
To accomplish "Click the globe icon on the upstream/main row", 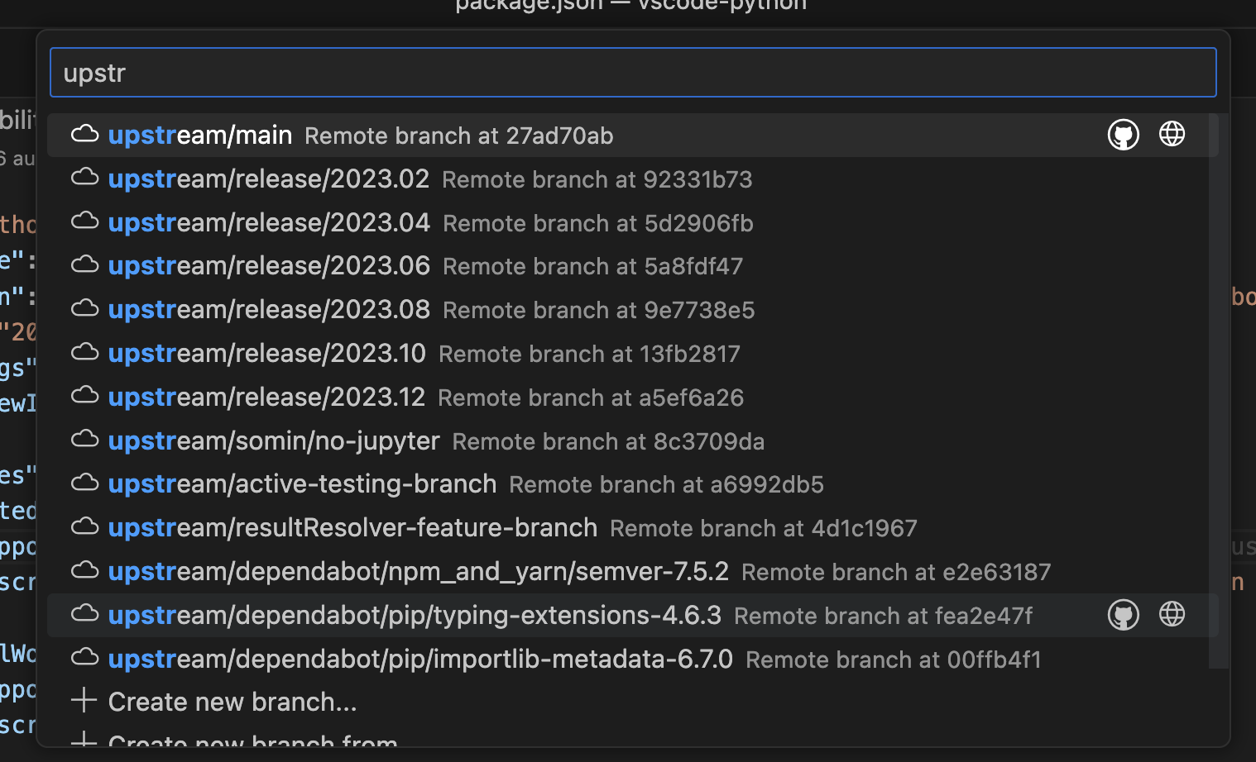I will (x=1172, y=134).
